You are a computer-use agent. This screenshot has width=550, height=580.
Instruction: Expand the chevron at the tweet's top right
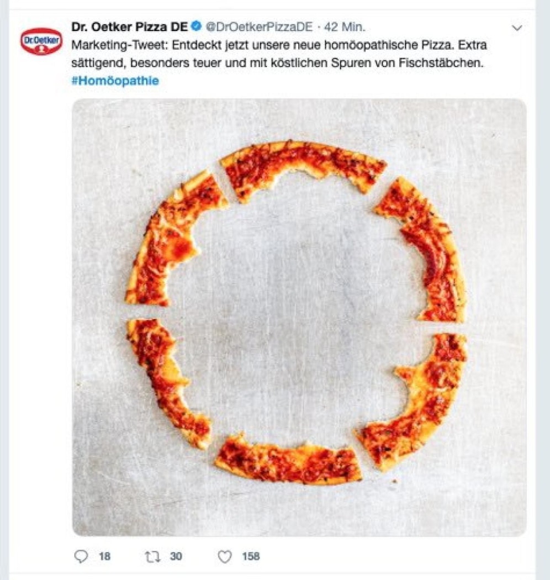517,27
